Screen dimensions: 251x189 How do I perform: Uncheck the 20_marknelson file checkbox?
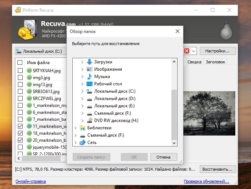click(x=20, y=140)
